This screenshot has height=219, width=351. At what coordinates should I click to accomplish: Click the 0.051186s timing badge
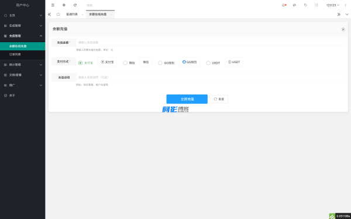pyautogui.click(x=343, y=216)
